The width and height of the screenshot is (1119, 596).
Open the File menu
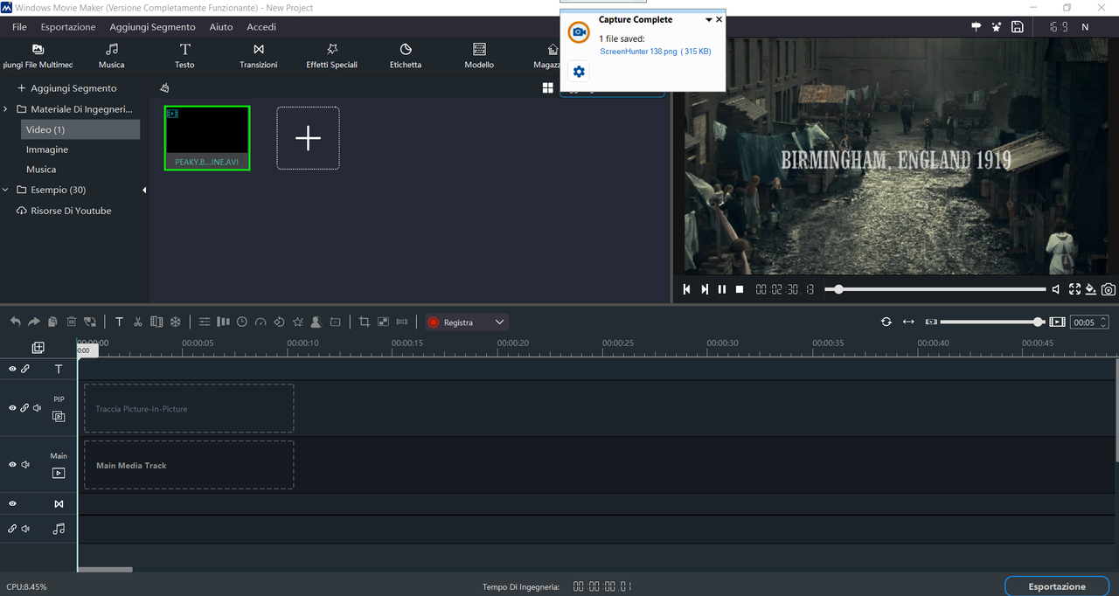[19, 27]
